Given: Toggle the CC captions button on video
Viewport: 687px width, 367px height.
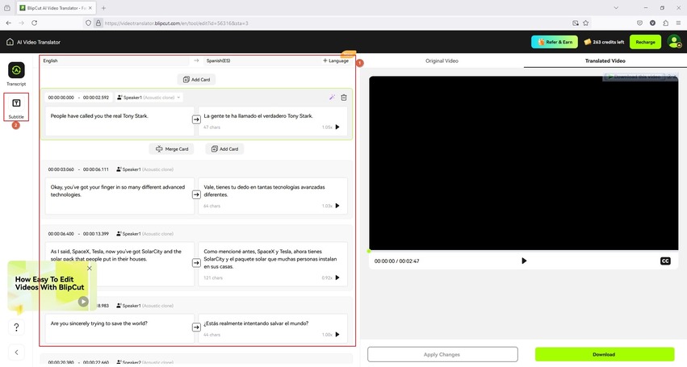Looking at the screenshot, I should [x=665, y=261].
